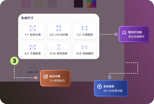Image resolution: width=154 pixels, height=104 pixels.
Task: Open the 标注功能 annotation card
Action: 55,78
